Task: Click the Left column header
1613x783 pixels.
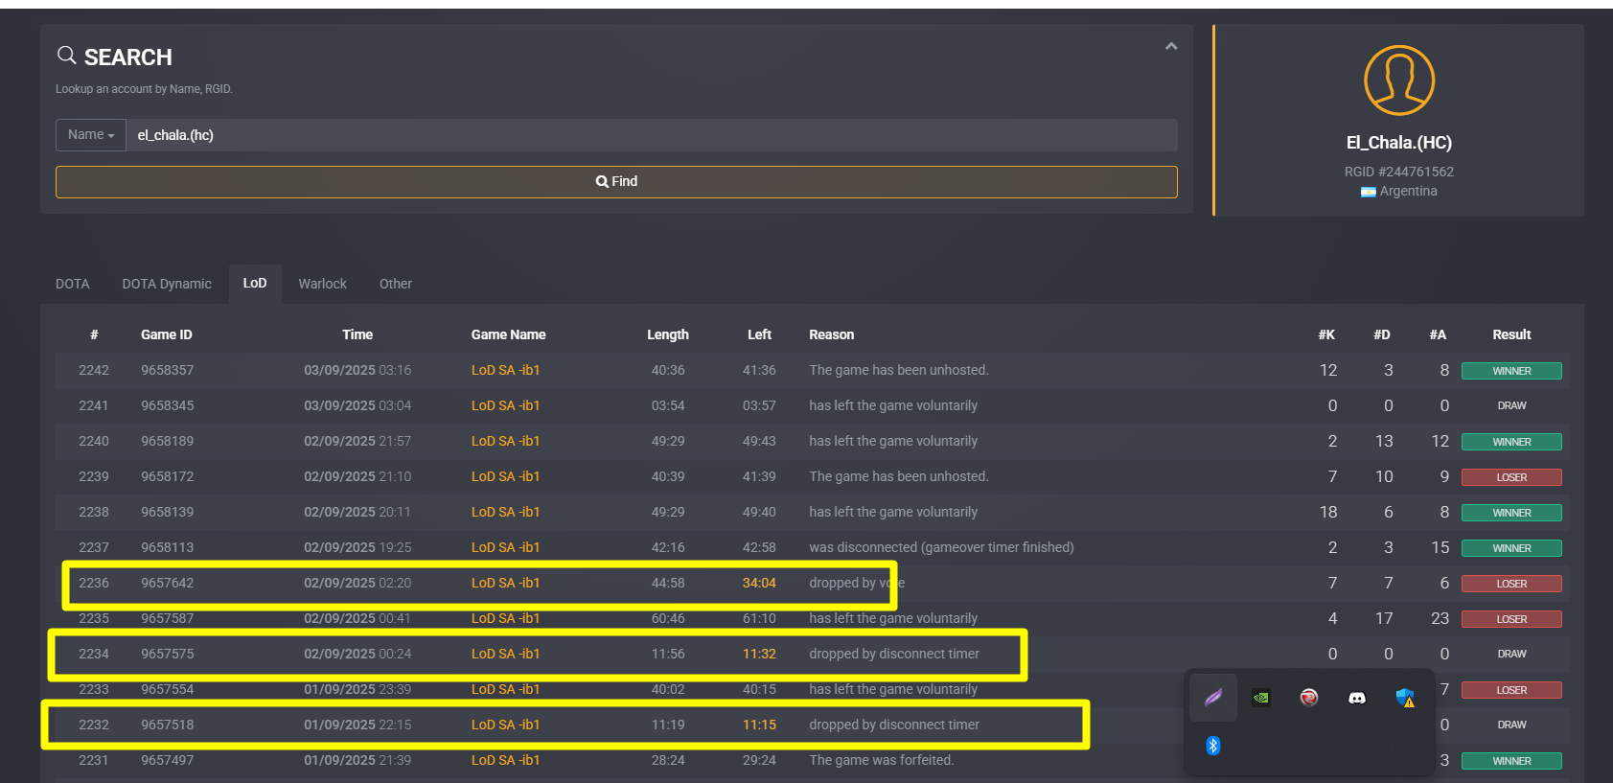Action: point(759,334)
